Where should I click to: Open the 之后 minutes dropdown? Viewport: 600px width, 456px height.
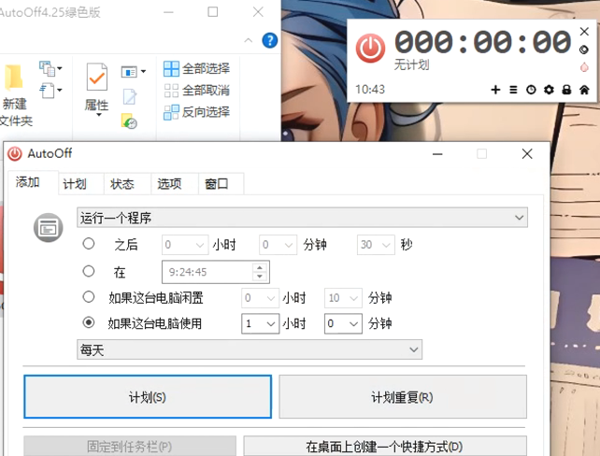tap(279, 245)
